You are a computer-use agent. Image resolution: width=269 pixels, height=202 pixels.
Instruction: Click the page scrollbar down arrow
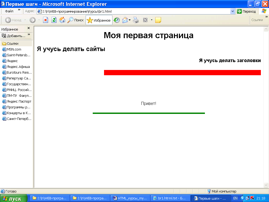click(x=266, y=185)
